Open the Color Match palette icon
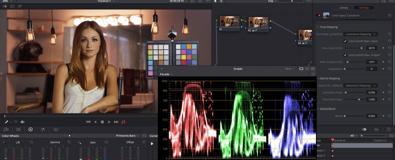 (x=19, y=130)
